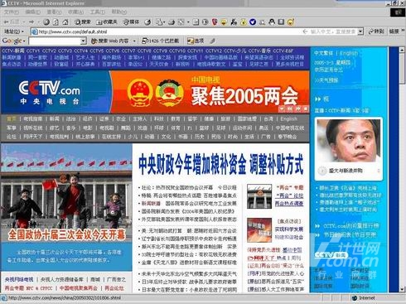Go to the Home page icon
The height and width of the screenshot is (304, 406).
65,22
